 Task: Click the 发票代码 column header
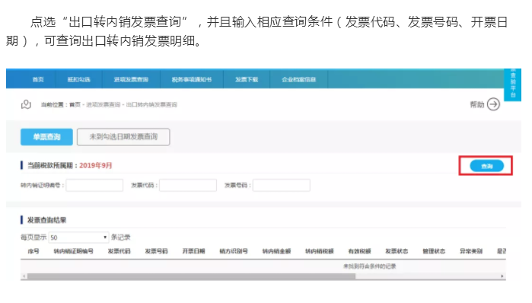pos(119,251)
